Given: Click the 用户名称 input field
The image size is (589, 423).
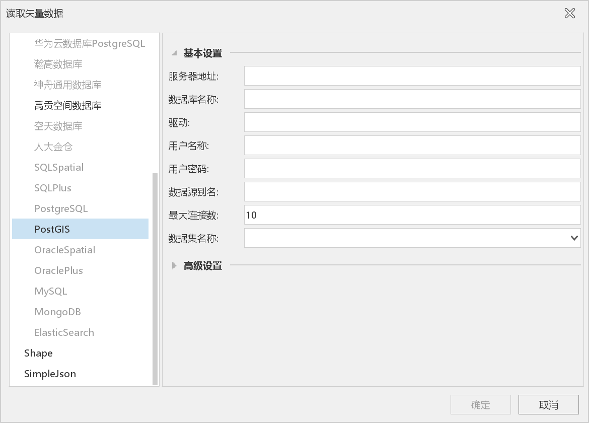Looking at the screenshot, I should coord(412,146).
